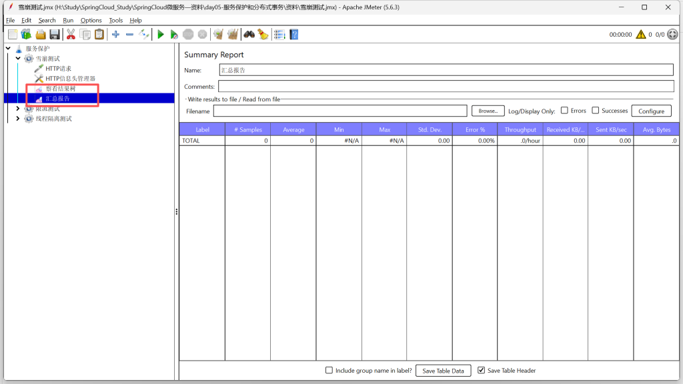Image resolution: width=683 pixels, height=384 pixels.
Task: Click the binoculars Search icon
Action: (x=249, y=34)
